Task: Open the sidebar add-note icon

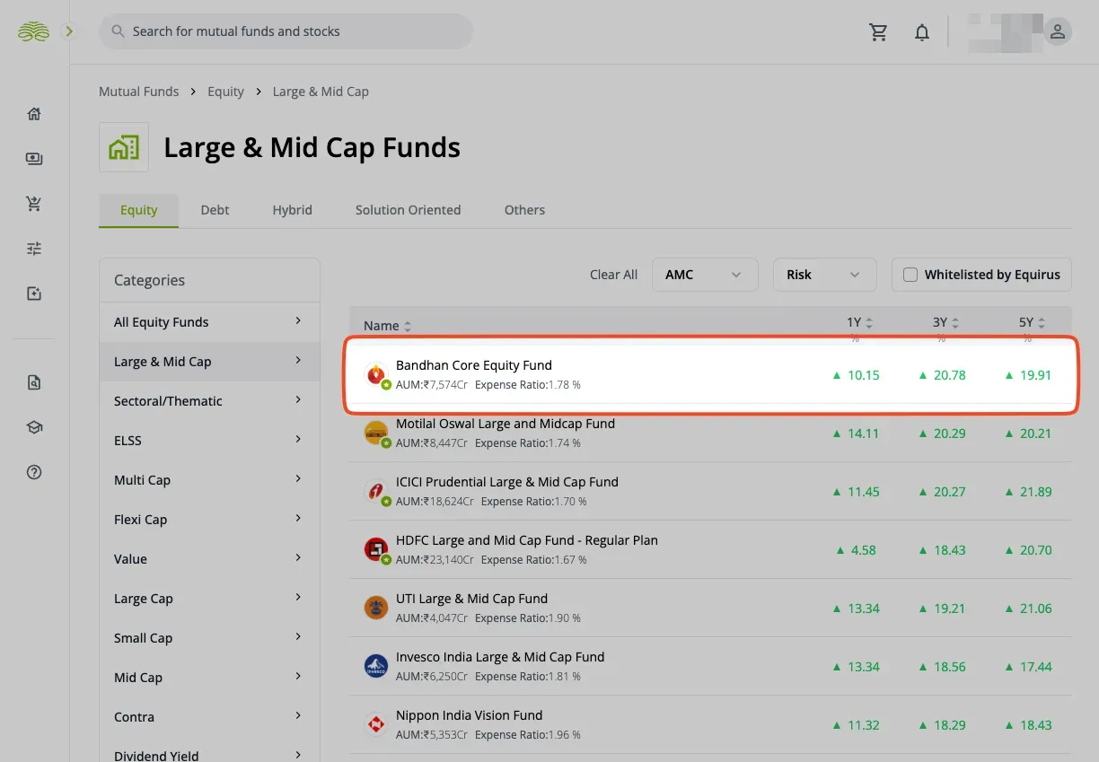Action: pos(34,293)
